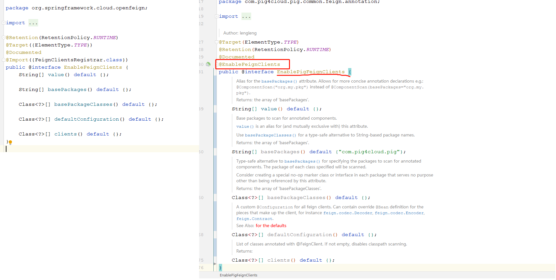This screenshot has height=280, width=556.
Task: Click the yellow lightbulb quick-fix icon
Action: 10,142
